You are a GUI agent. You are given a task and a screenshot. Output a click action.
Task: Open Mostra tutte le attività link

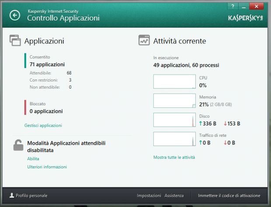click(x=174, y=157)
